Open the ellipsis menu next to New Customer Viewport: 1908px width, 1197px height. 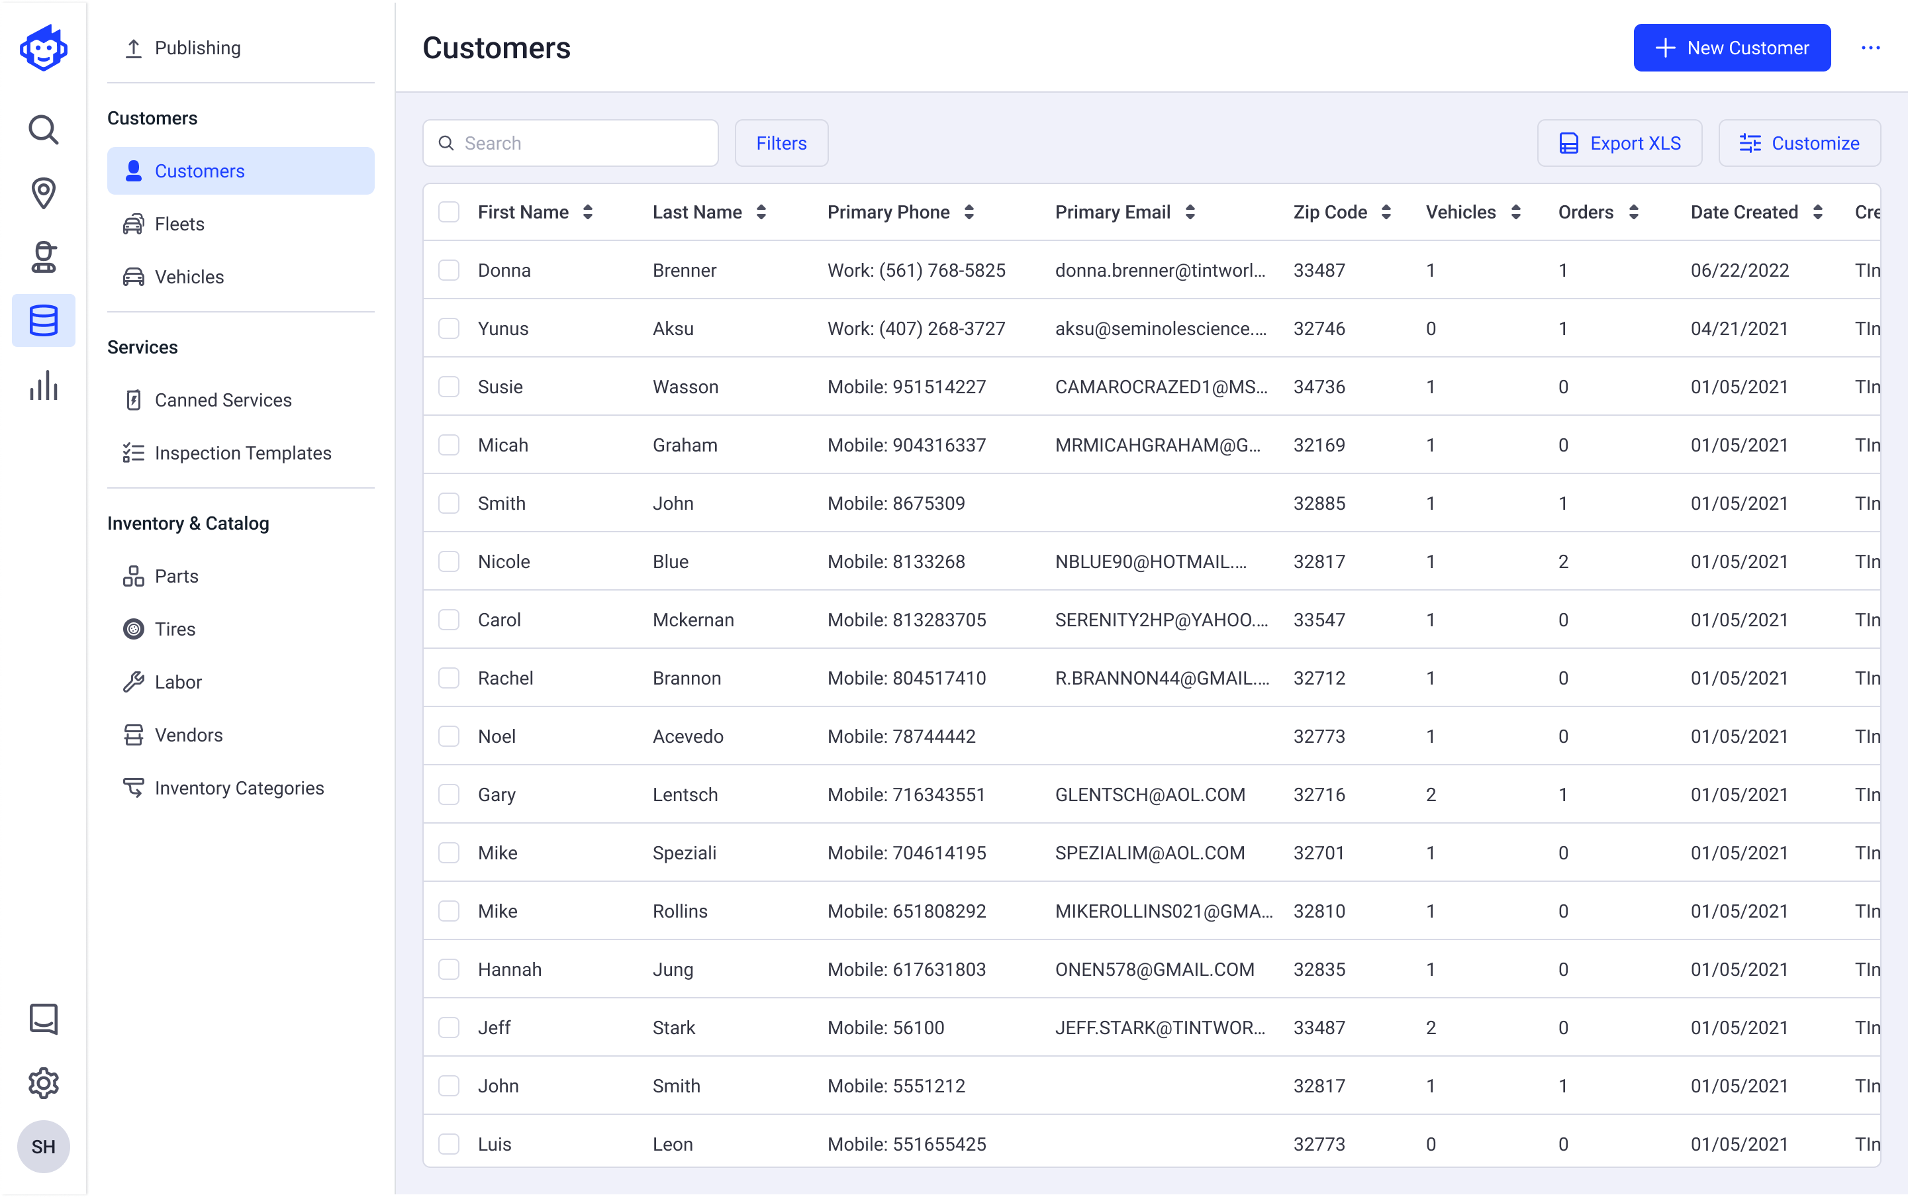tap(1871, 48)
